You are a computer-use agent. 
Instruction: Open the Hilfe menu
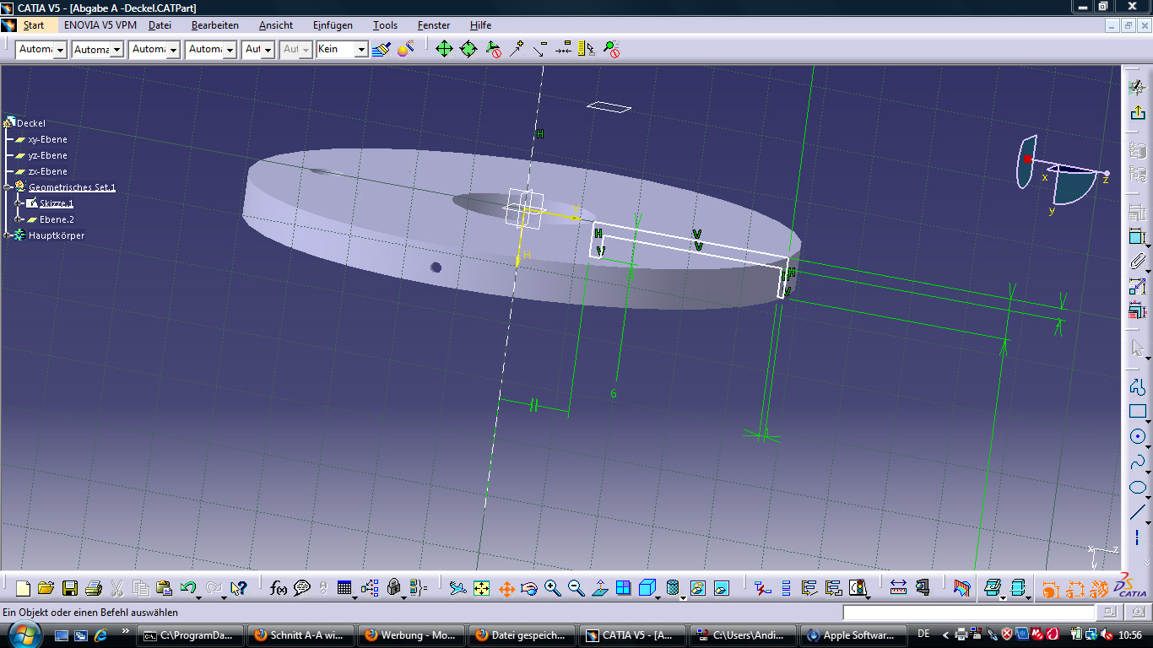coord(480,25)
